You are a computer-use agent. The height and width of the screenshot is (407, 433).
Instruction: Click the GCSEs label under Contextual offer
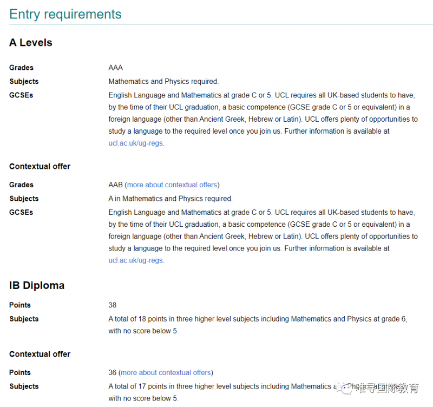tap(21, 212)
